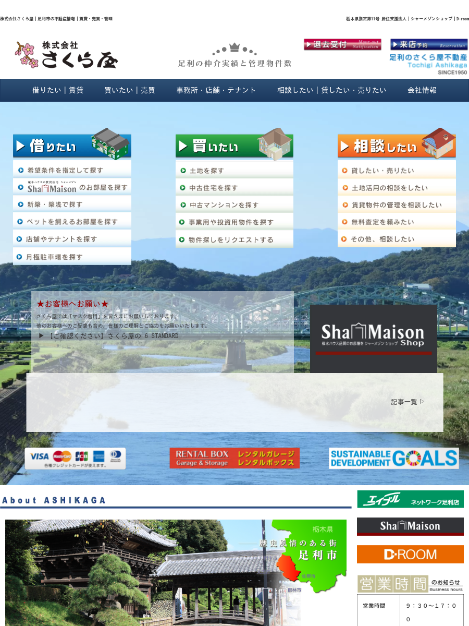
Task: Click the 相談したい header with red-roof house
Action: 397,143
